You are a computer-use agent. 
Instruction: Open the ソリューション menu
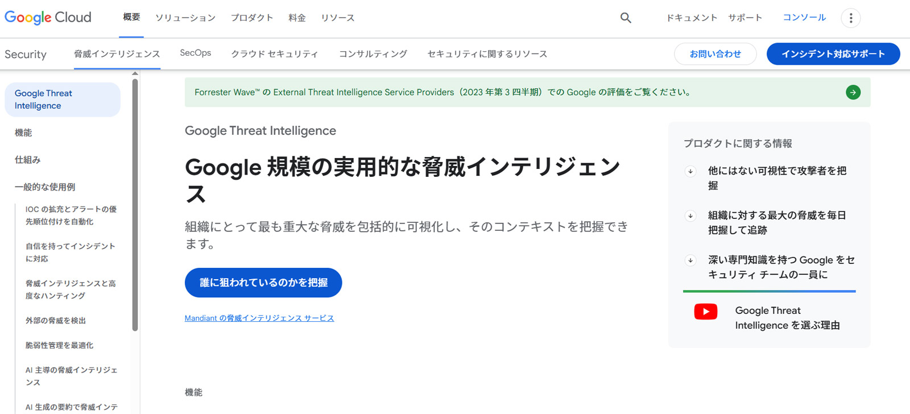pos(185,18)
